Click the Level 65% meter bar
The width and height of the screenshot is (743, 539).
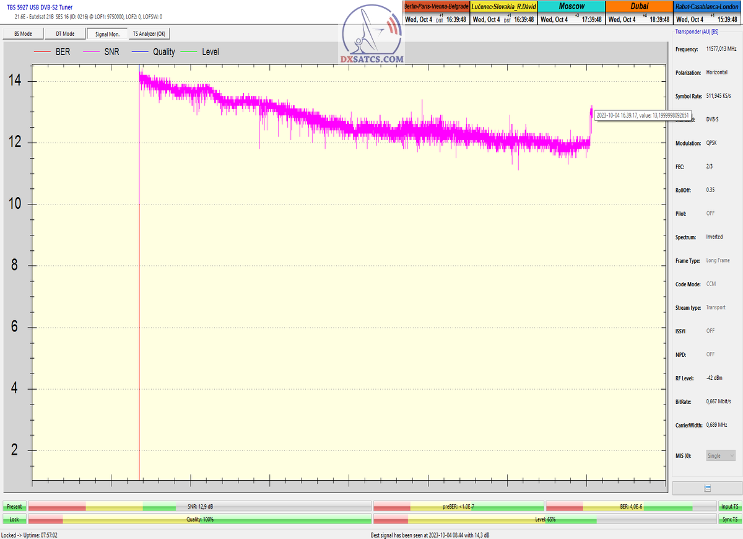click(x=544, y=519)
